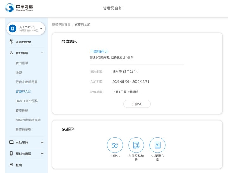Click the 限速吃到飽方案 plan description text
Viewport: 228px width, 173px height.
click(x=112, y=58)
